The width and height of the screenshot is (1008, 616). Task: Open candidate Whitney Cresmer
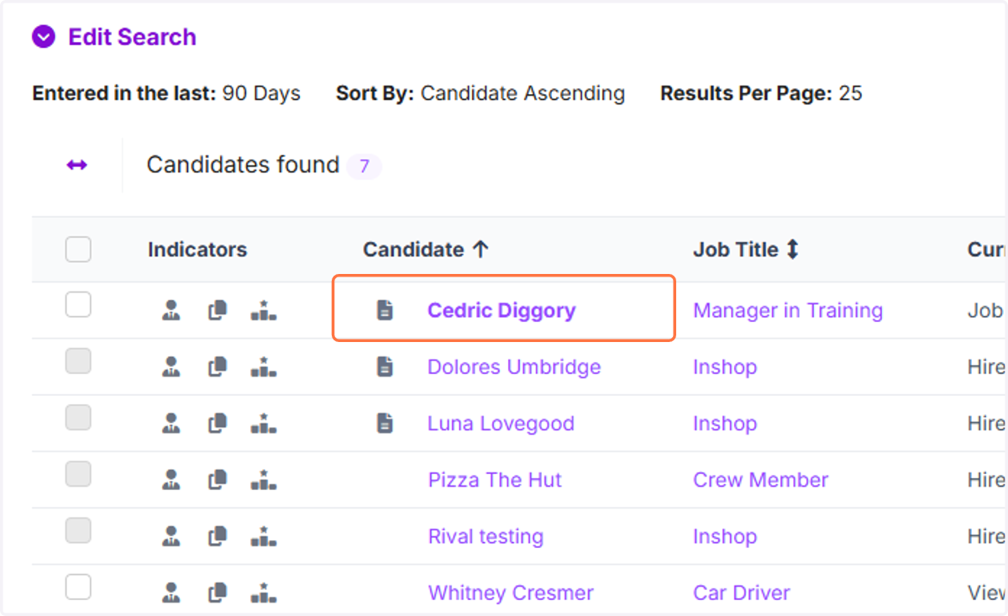coord(511,592)
